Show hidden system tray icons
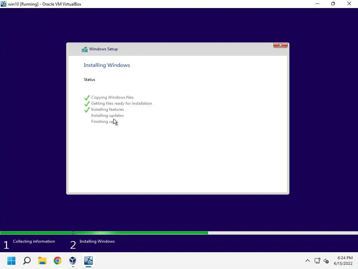This screenshot has width=358, height=269. (308, 261)
